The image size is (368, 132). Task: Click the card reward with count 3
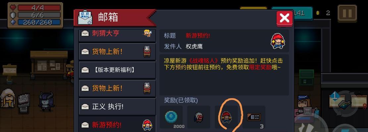254,117
